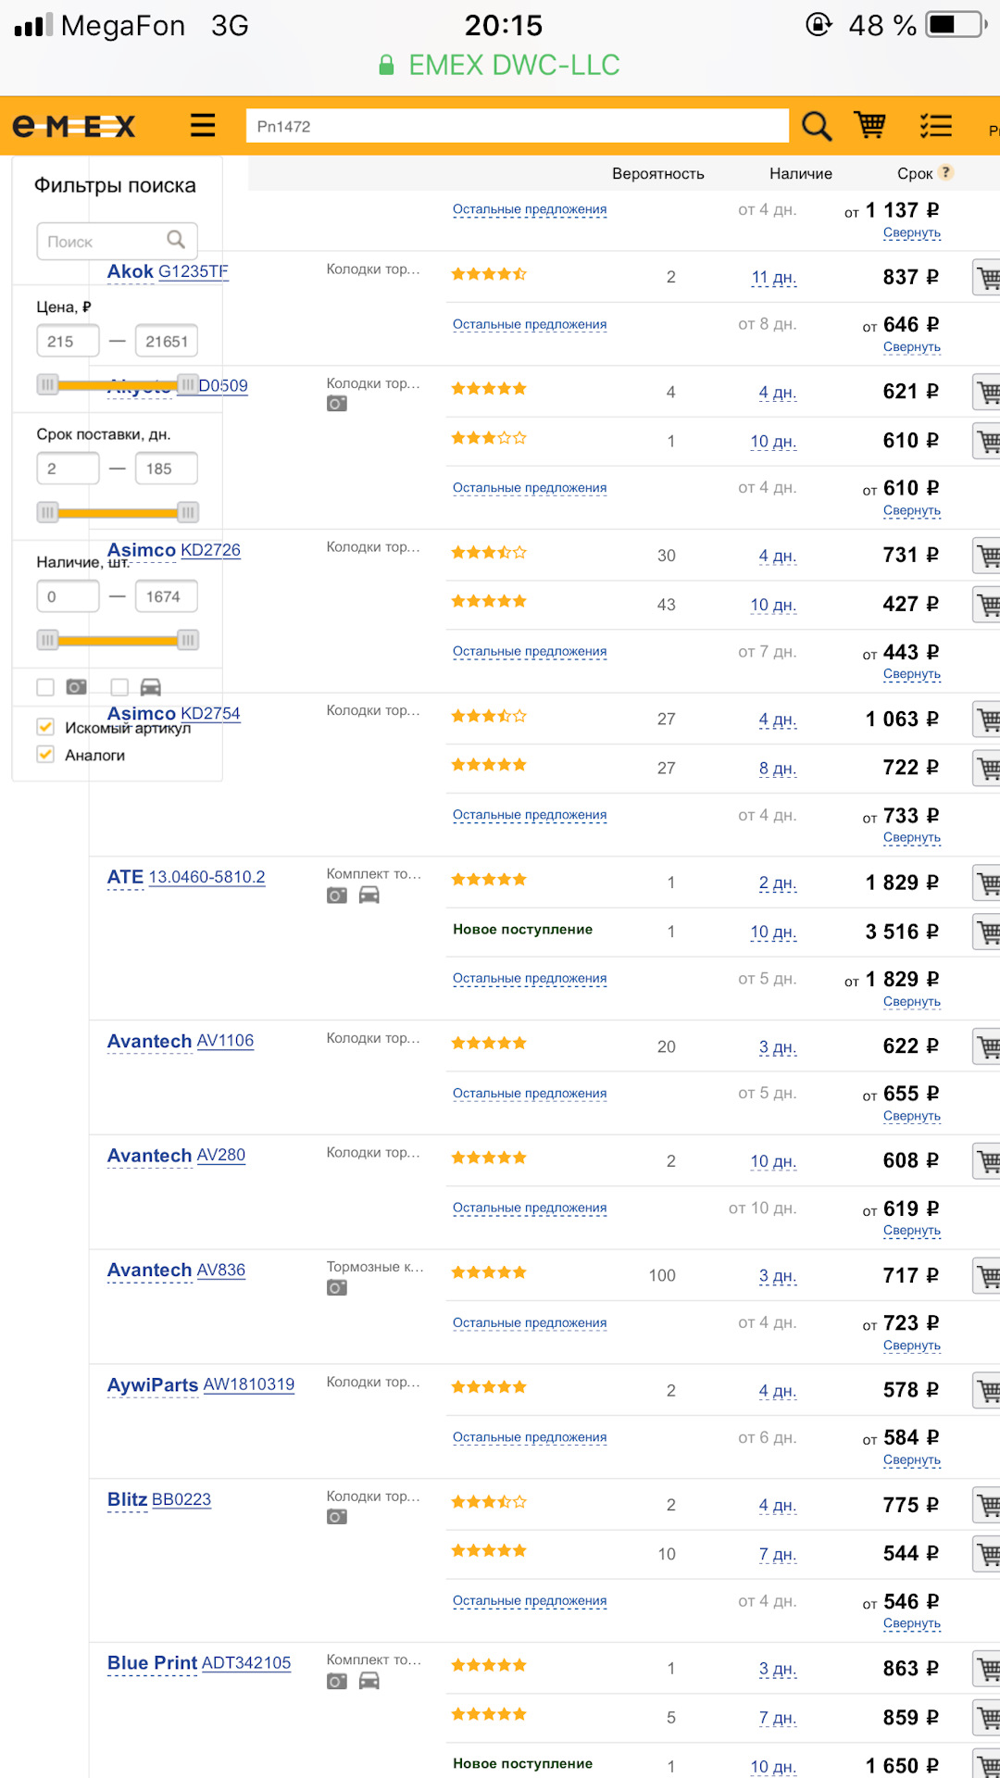Click camera photo icon under ATE listing
Image resolution: width=1000 pixels, height=1778 pixels.
coord(337,895)
